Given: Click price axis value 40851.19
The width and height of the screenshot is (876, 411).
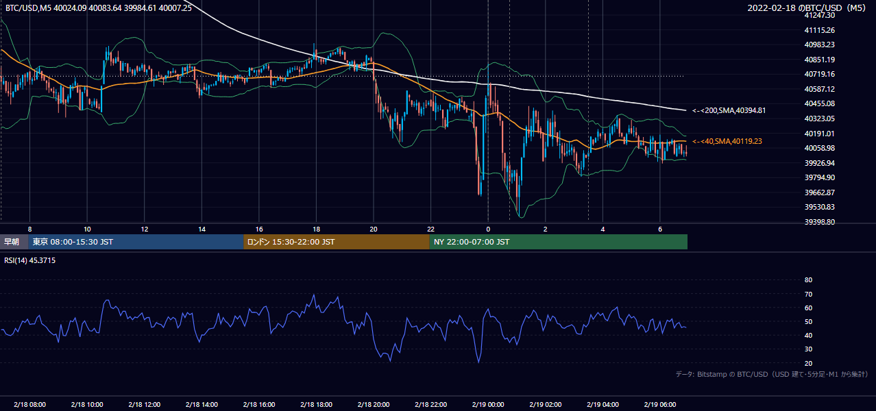Looking at the screenshot, I should 819,60.
